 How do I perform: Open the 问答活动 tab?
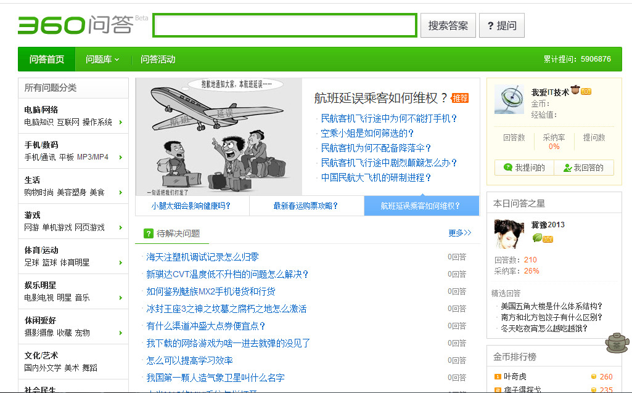pyautogui.click(x=158, y=59)
